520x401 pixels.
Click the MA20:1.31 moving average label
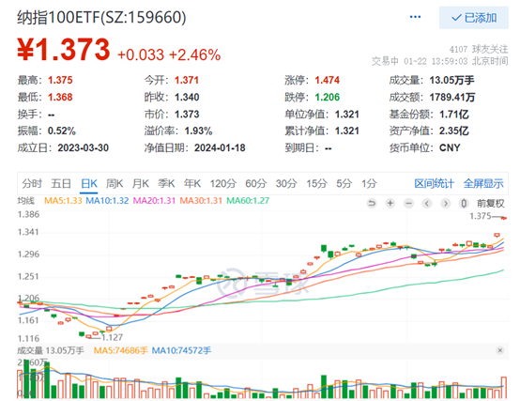point(154,201)
